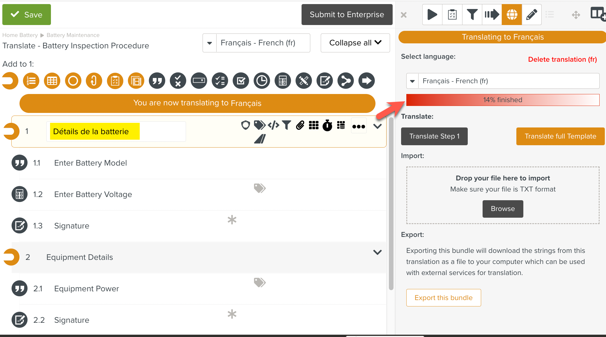Screen dimensions: 606x337
Task: Click the tag icon on Enter Battery Voltage row
Action: pyautogui.click(x=260, y=188)
